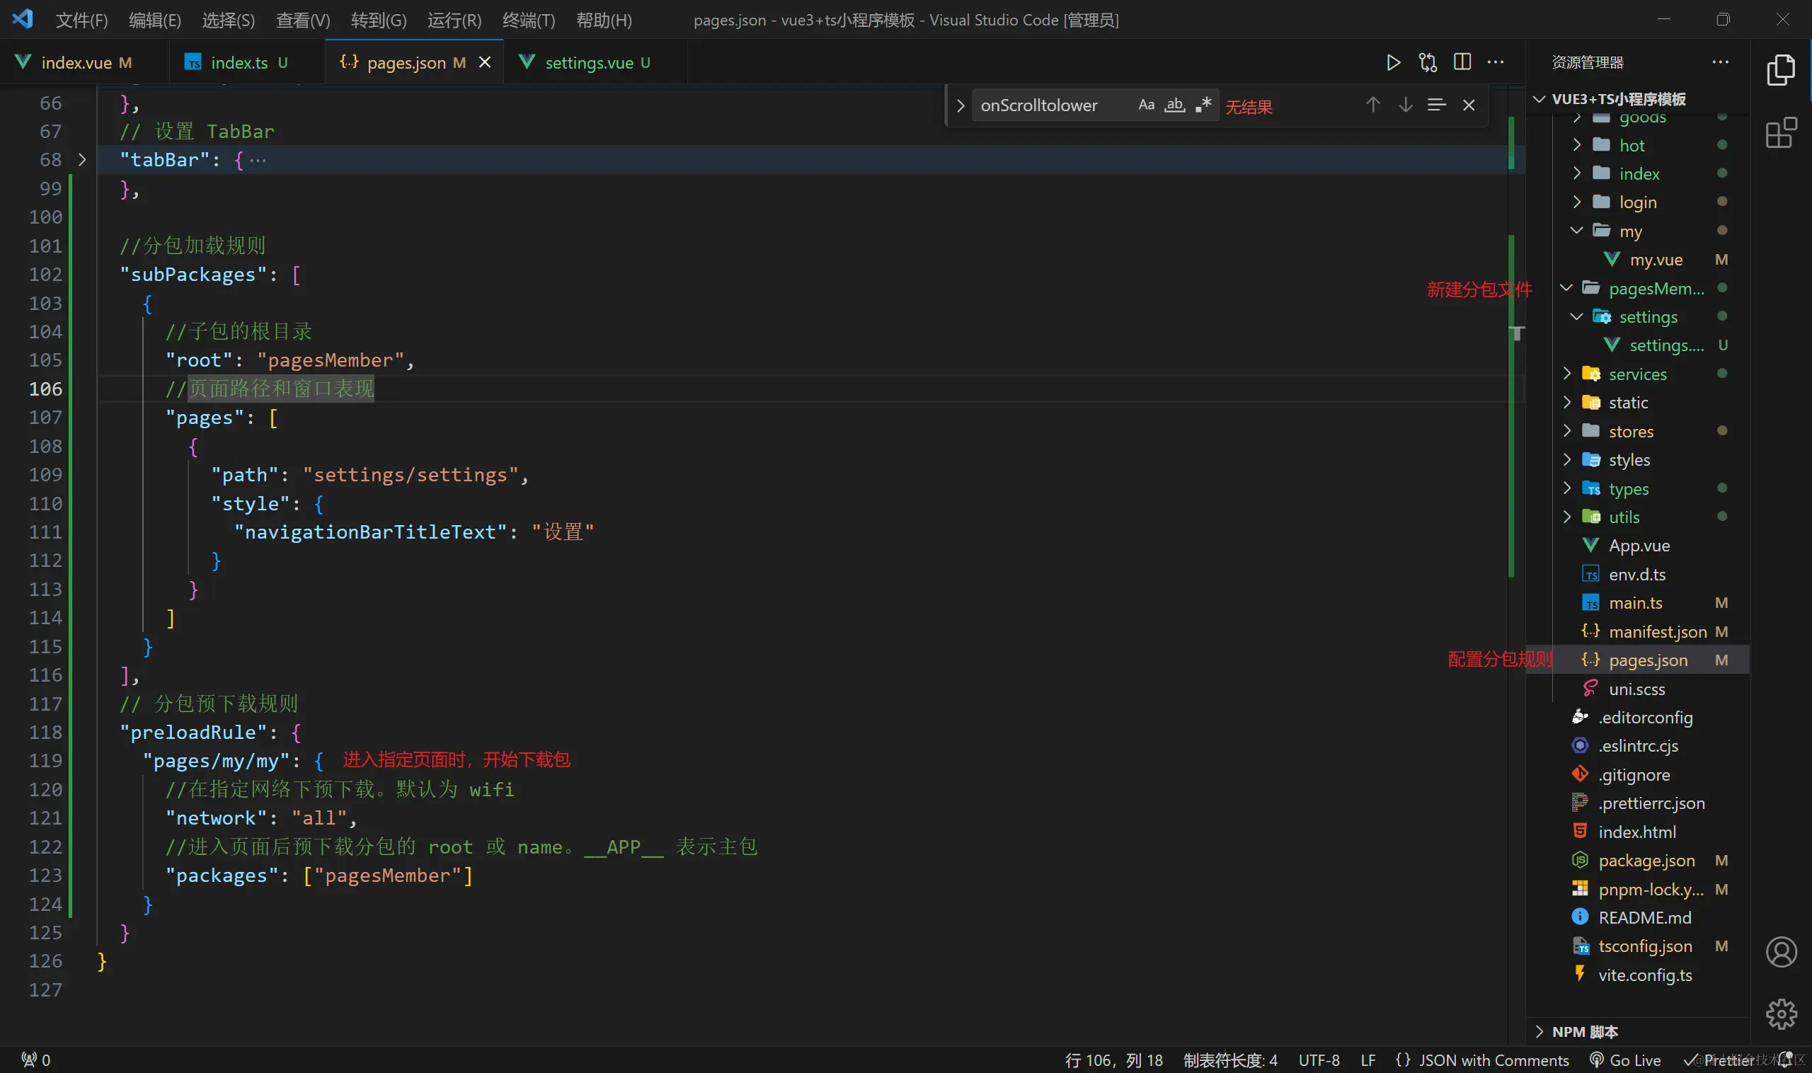Switch to the index.vue tab
Screen dimensions: 1812x1073
(x=86, y=62)
